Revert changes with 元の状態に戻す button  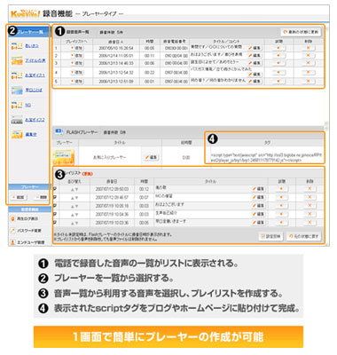click(x=304, y=236)
